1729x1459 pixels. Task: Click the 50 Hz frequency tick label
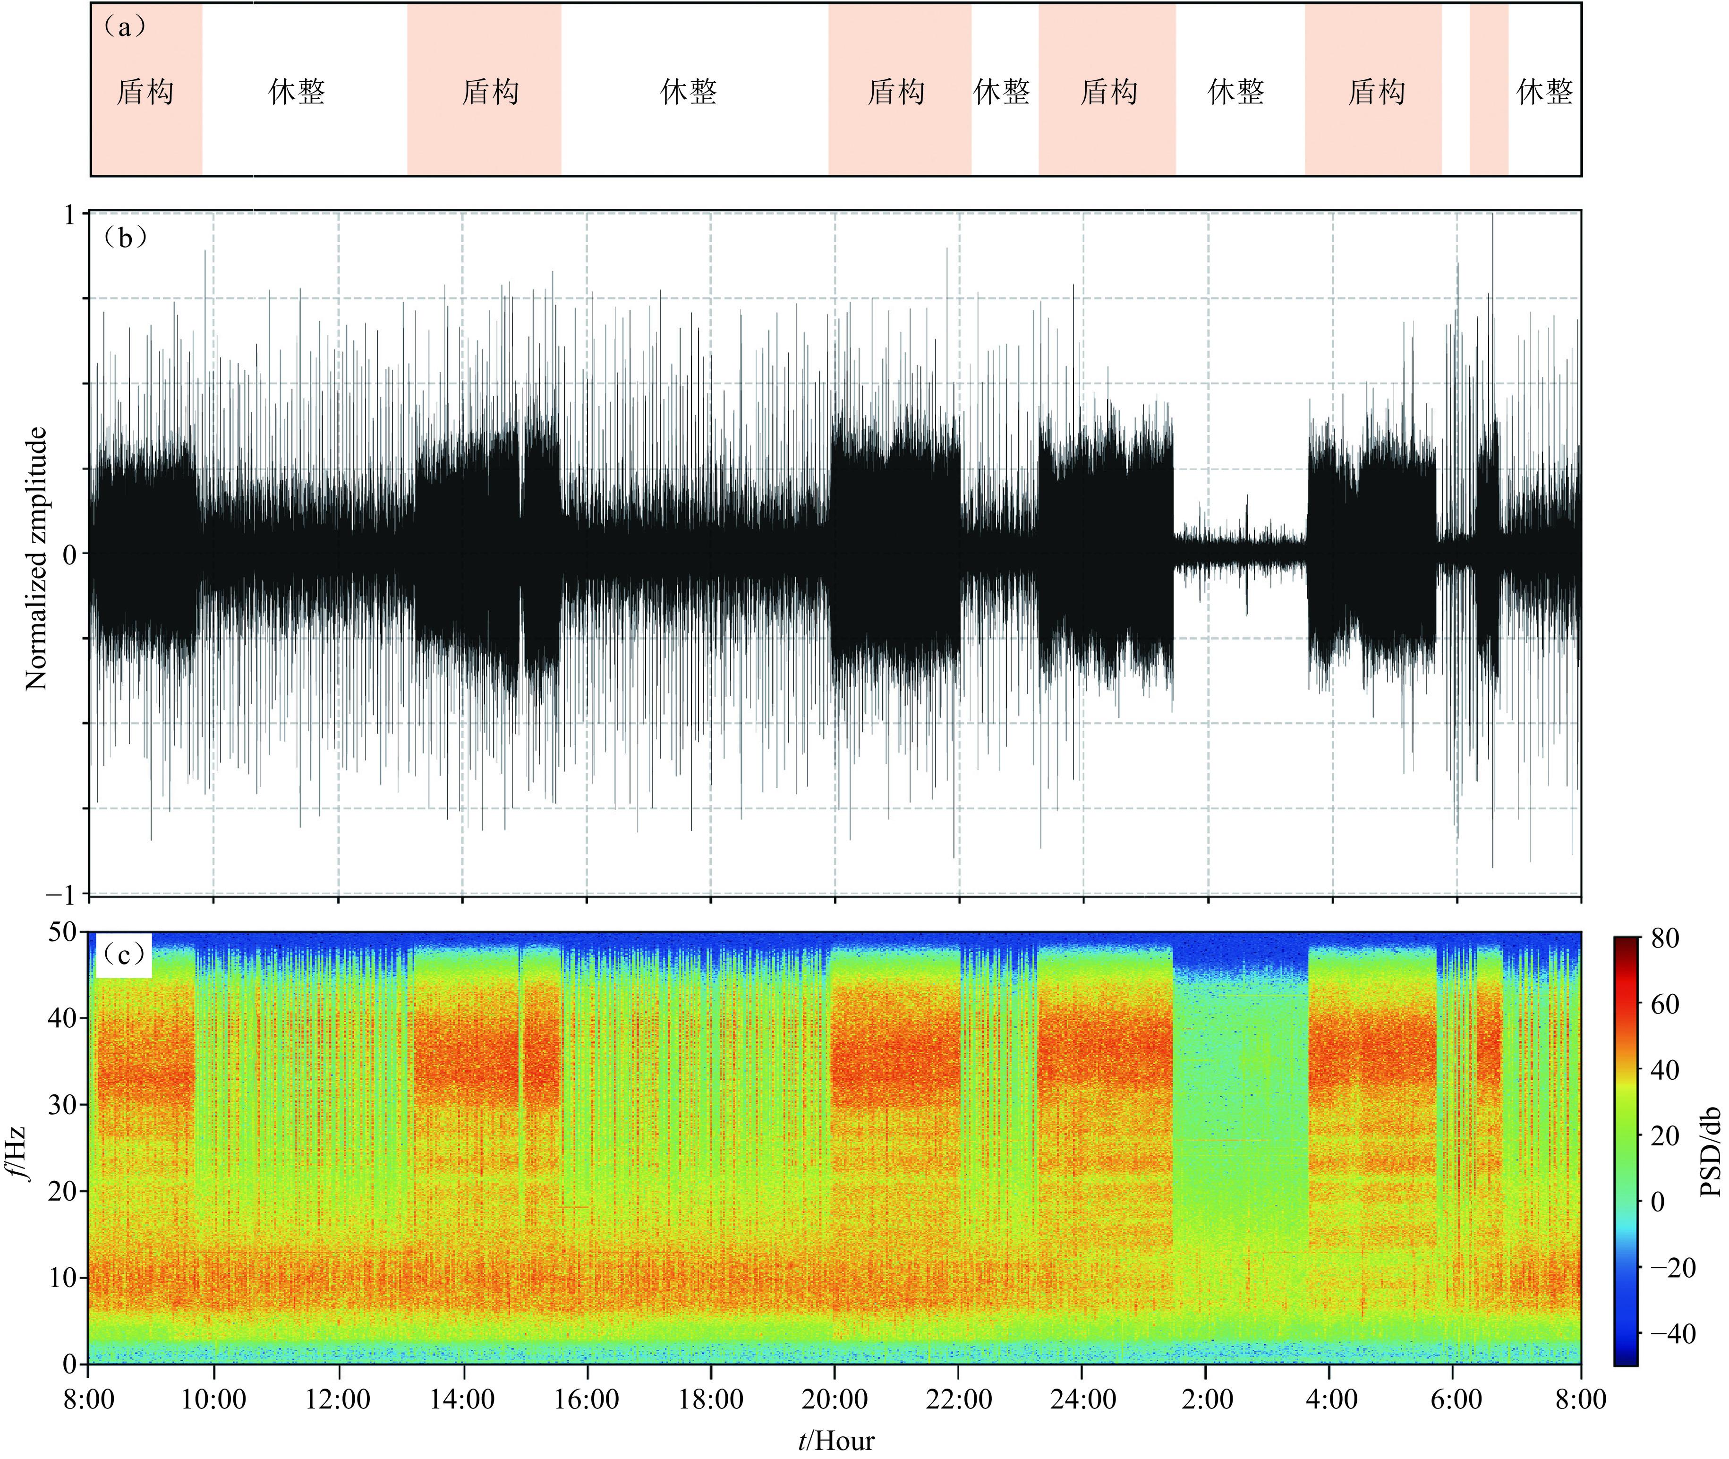[62, 933]
